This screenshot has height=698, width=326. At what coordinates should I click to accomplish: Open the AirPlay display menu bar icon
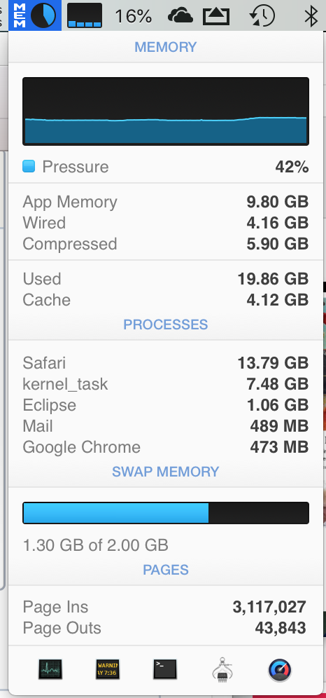click(216, 16)
